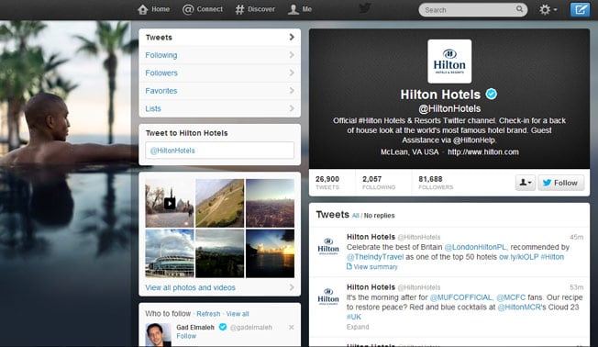Show All tweets filter

point(355,216)
